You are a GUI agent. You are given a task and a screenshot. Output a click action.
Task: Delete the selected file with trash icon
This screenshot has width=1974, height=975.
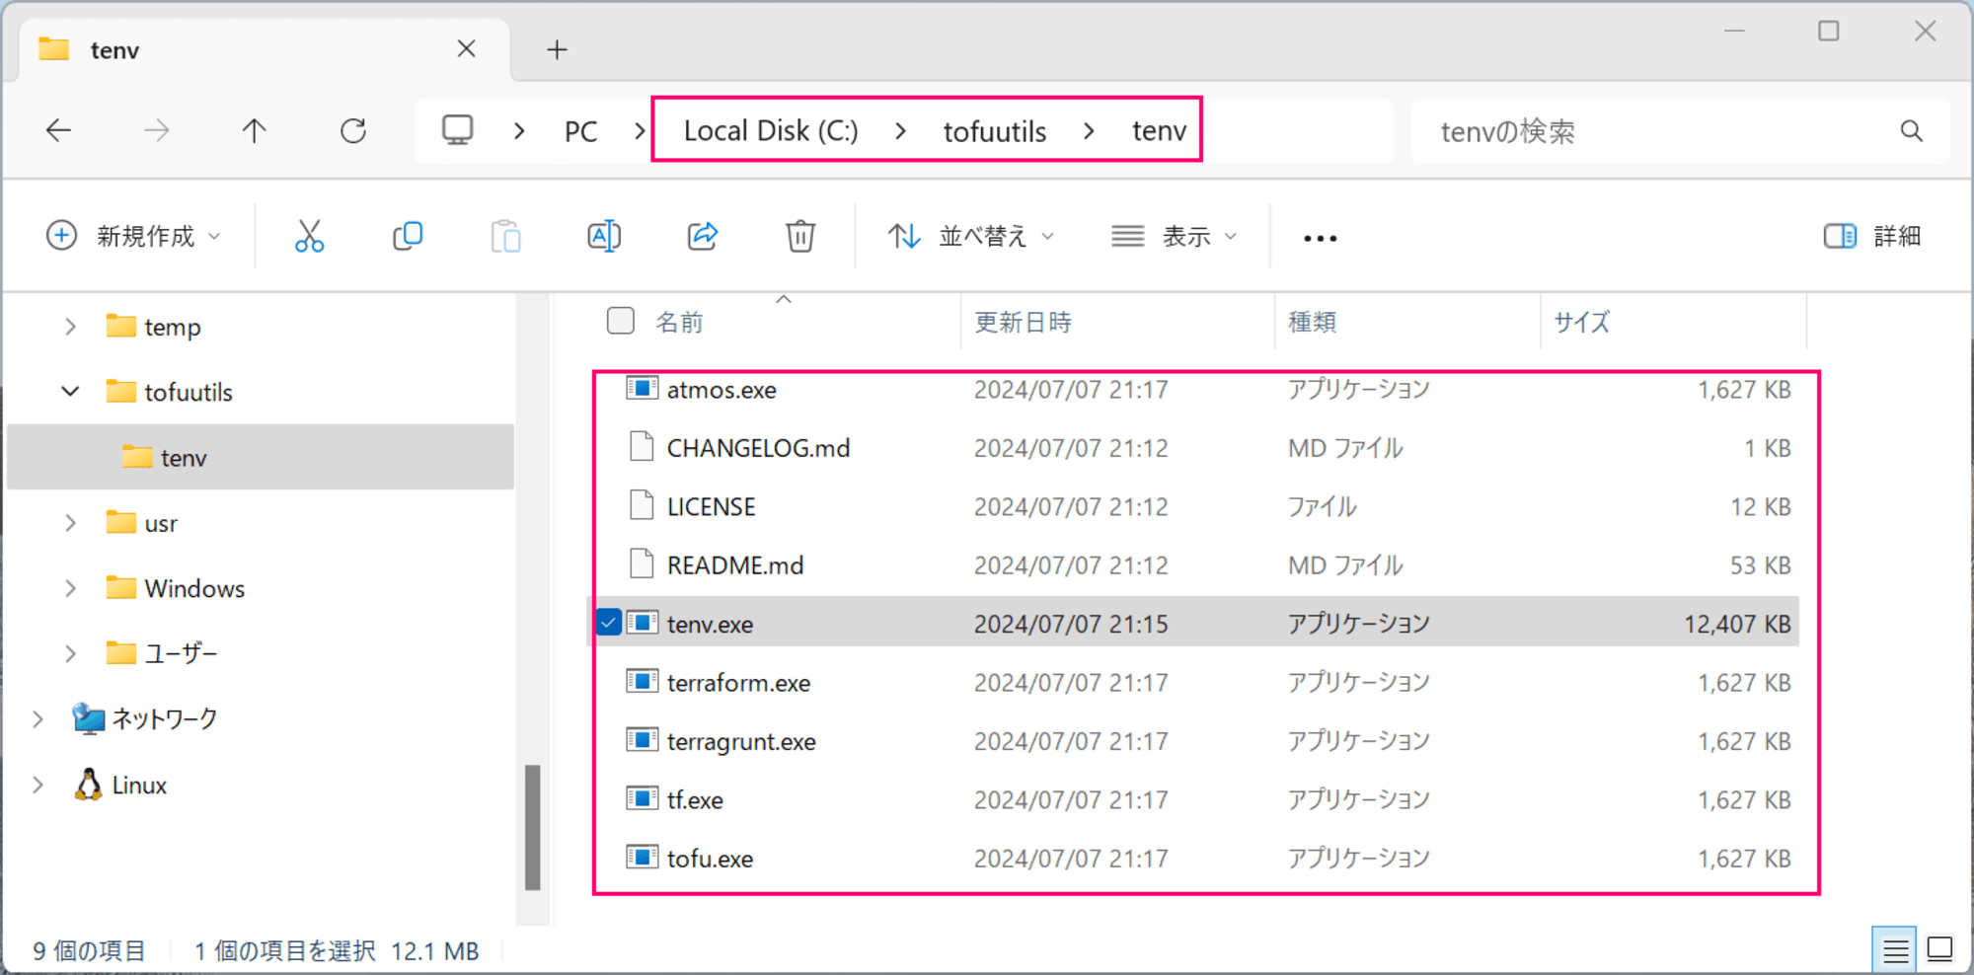(800, 237)
